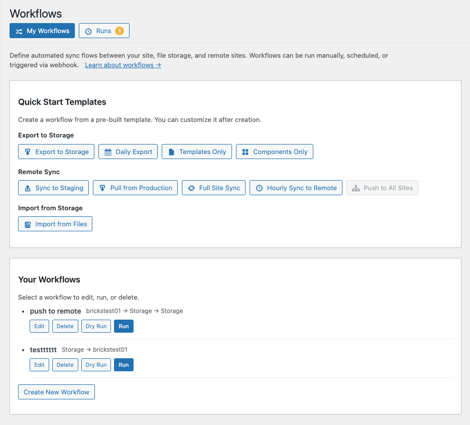Delete the push to remote workflow
The width and height of the screenshot is (470, 425).
coord(65,326)
